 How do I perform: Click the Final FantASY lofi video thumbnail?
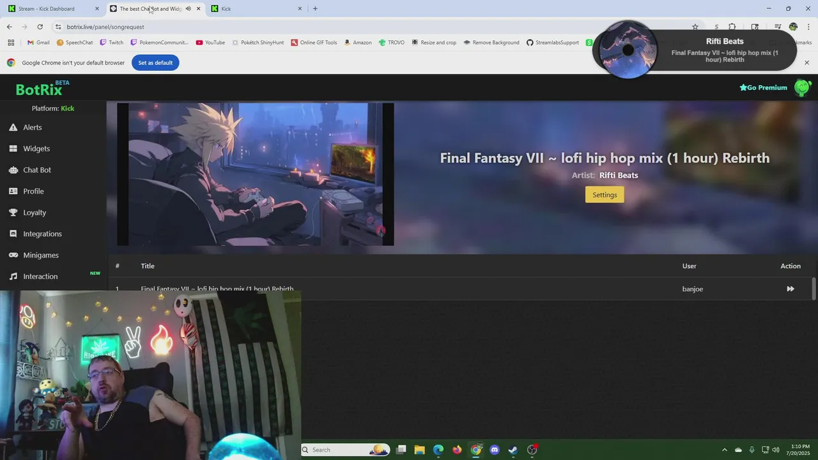(x=256, y=174)
